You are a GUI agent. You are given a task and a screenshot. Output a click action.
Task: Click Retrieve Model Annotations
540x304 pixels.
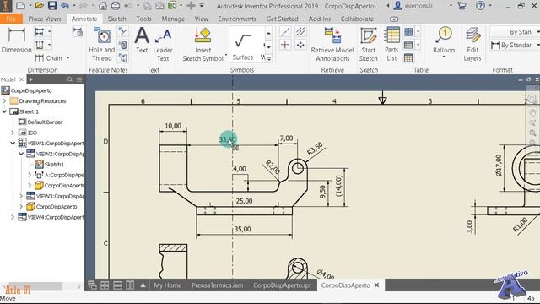coord(332,45)
